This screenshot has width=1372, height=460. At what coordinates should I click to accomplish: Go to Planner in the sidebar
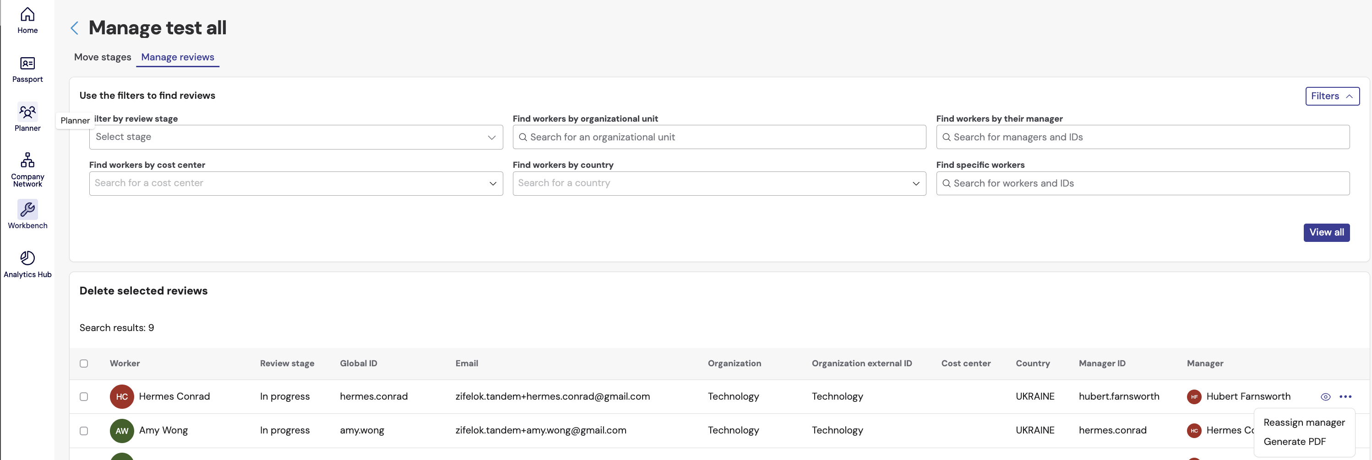(27, 117)
